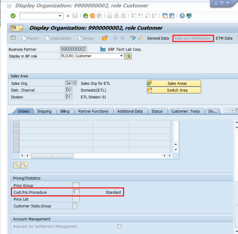
Task: Open the Services for Object dropdown arrow
Action: pos(21,28)
